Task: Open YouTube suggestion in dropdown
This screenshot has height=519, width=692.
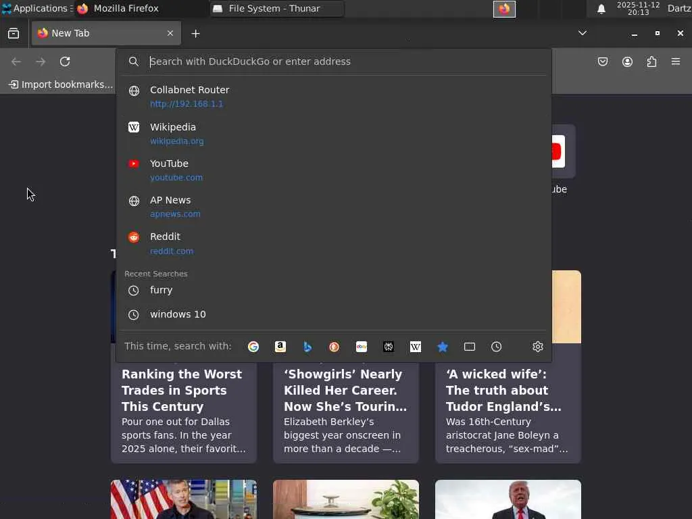Action: pyautogui.click(x=334, y=170)
